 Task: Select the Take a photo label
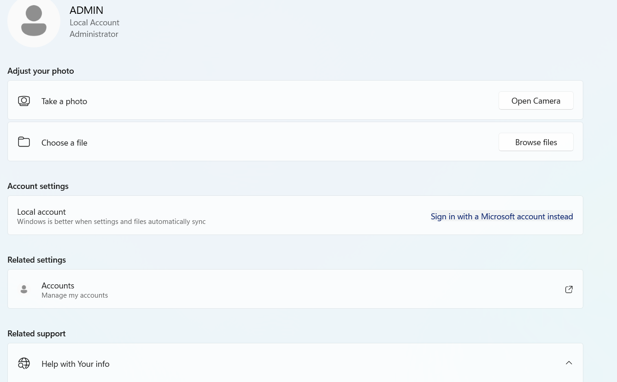[x=64, y=101]
